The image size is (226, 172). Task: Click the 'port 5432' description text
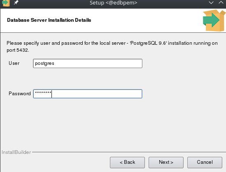click(18, 50)
